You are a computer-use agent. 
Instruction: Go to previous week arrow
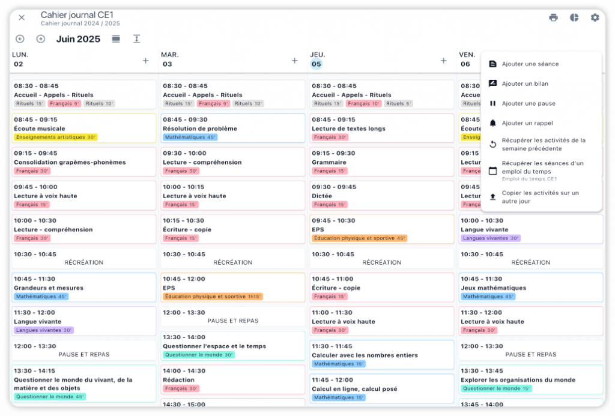point(20,39)
